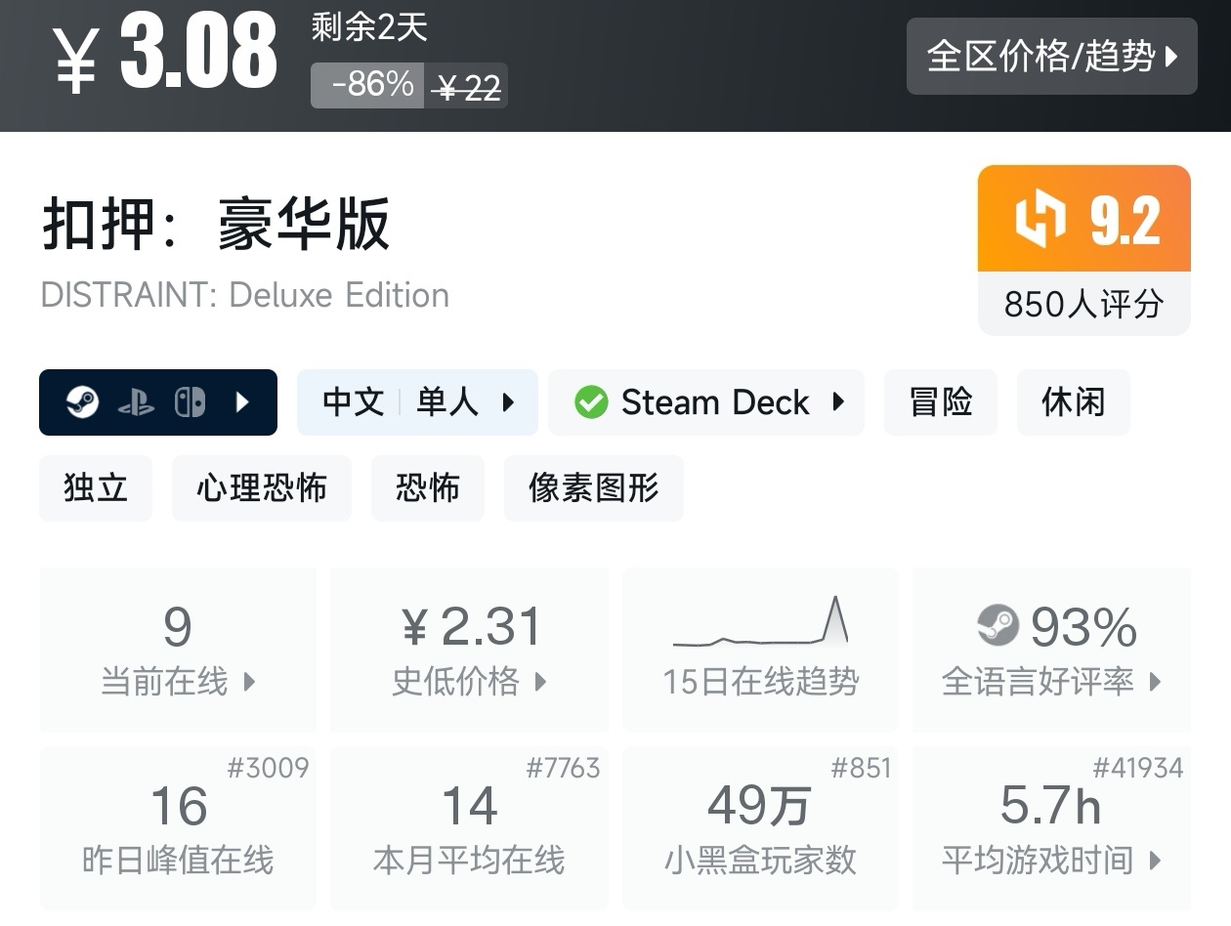Open the 史低价格 lowest price history
The width and height of the screenshot is (1231, 926).
point(469,681)
